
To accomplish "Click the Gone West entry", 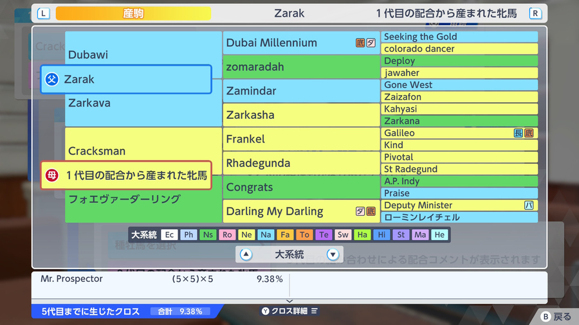I will tap(459, 85).
